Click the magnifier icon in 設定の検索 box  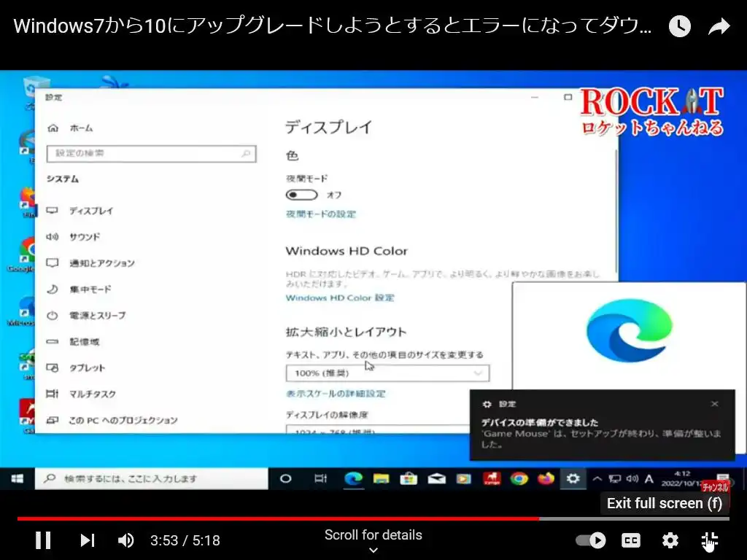(246, 153)
